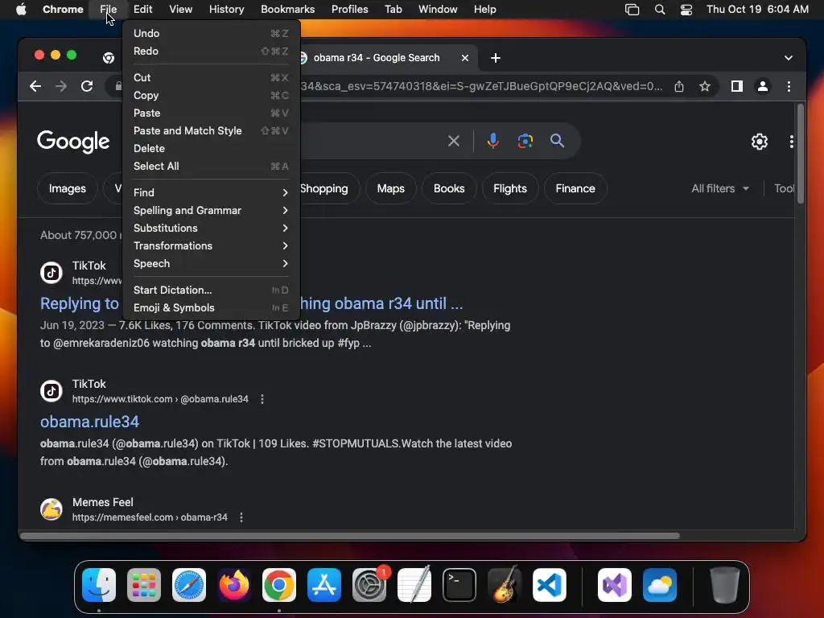824x618 pixels.
Task: Expand the Speech submenu
Action: coord(211,264)
